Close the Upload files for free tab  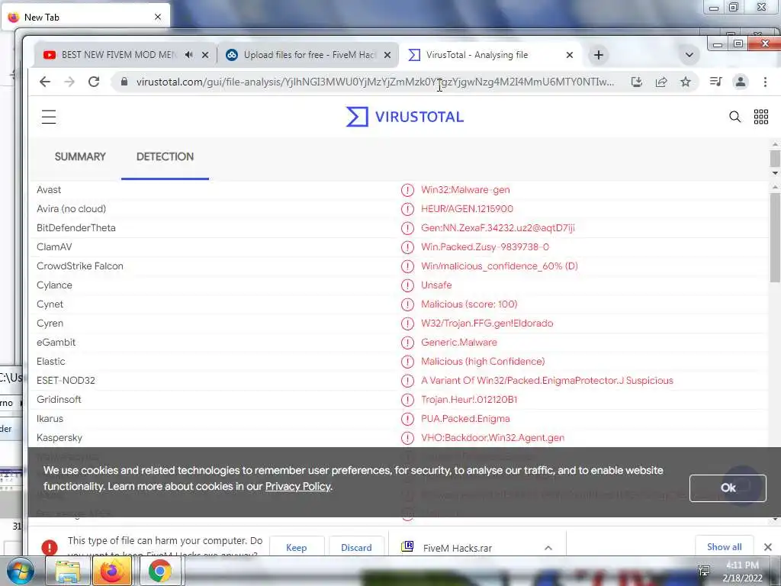[387, 55]
